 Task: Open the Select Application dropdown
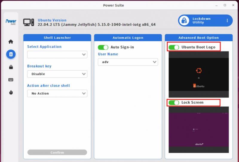[x=57, y=54]
